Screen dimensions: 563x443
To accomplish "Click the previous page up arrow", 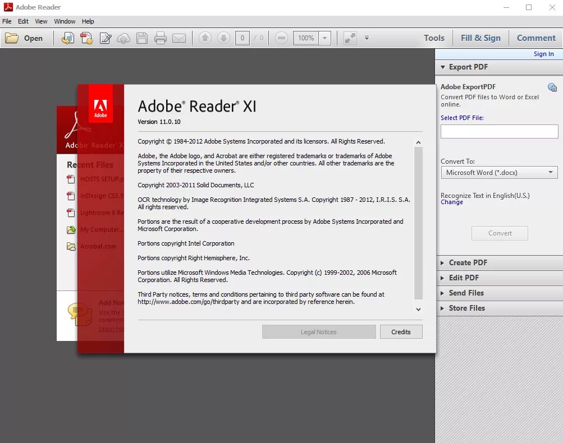I will [x=205, y=38].
